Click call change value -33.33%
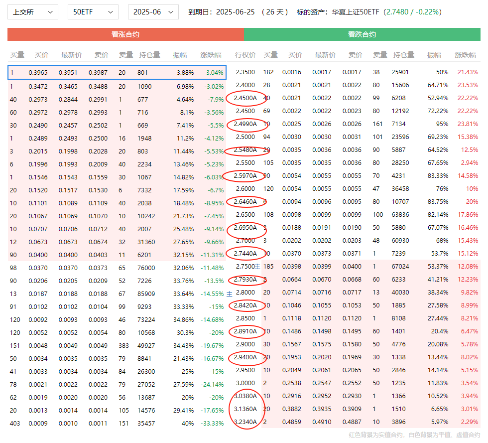488x443 pixels. [214, 423]
